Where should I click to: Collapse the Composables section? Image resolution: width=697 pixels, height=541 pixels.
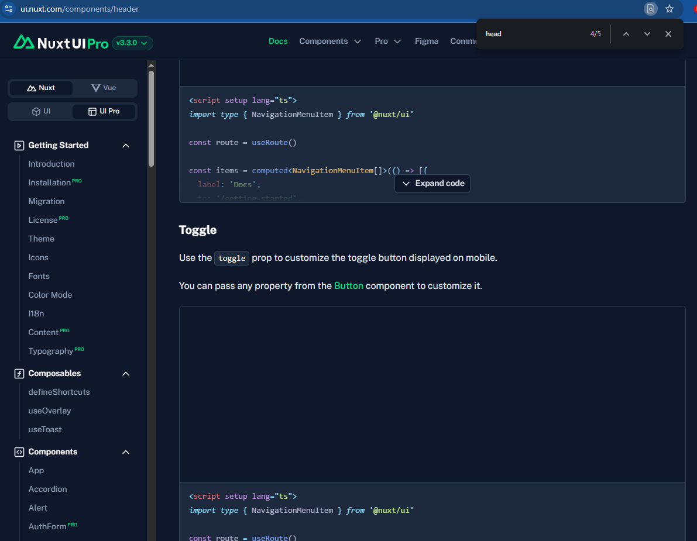[126, 374]
